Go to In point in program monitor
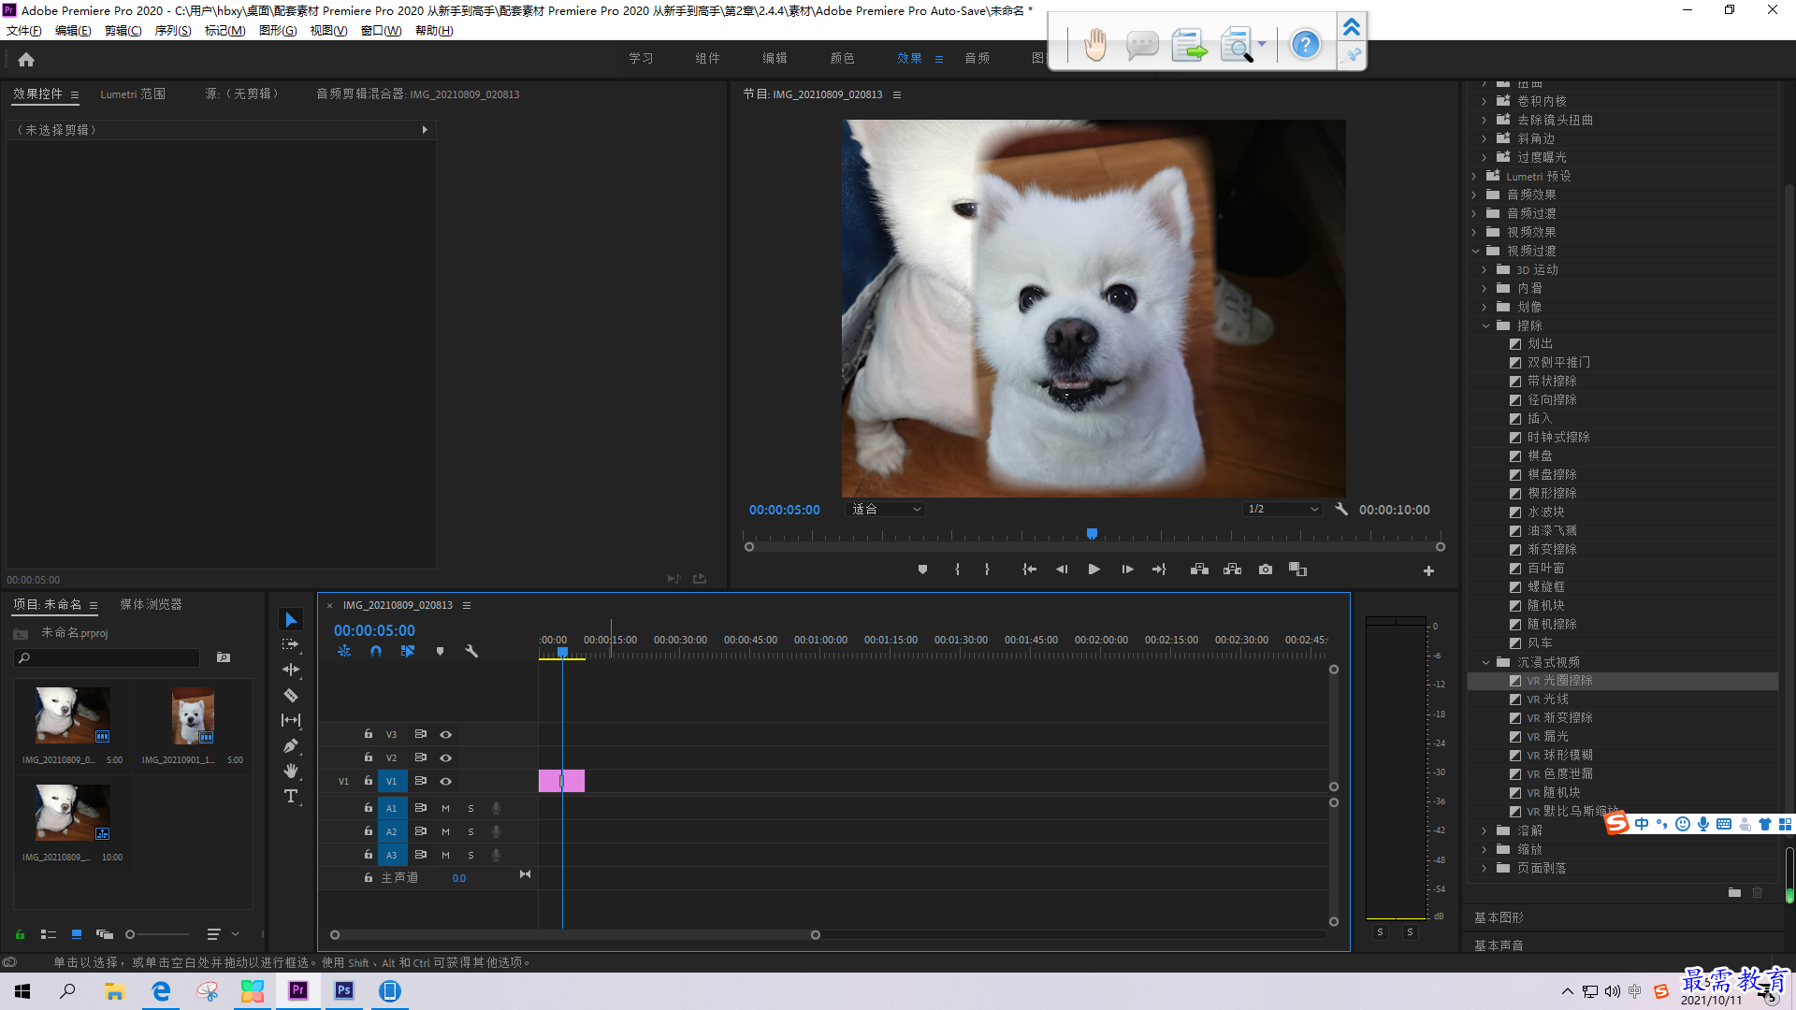The width and height of the screenshot is (1796, 1010). click(x=1029, y=570)
